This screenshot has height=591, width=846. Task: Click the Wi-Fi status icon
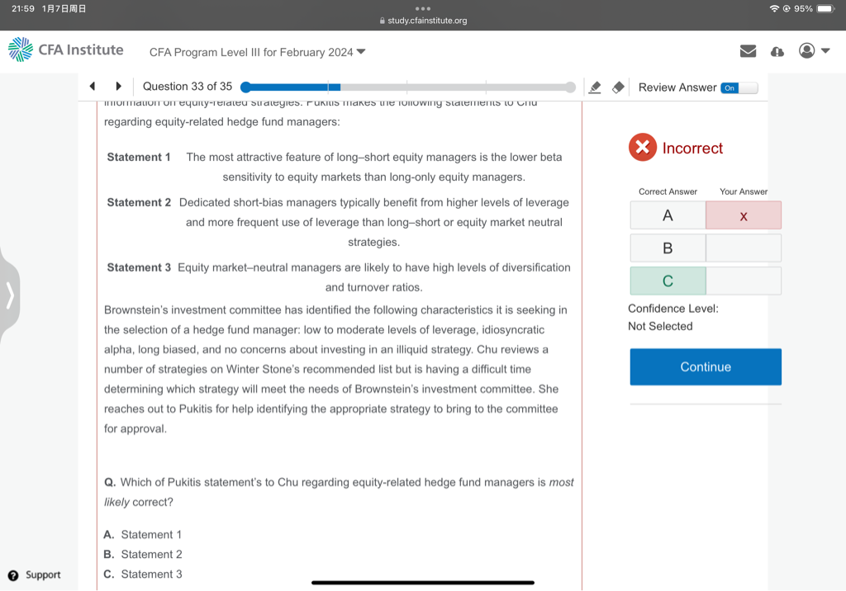coord(774,8)
